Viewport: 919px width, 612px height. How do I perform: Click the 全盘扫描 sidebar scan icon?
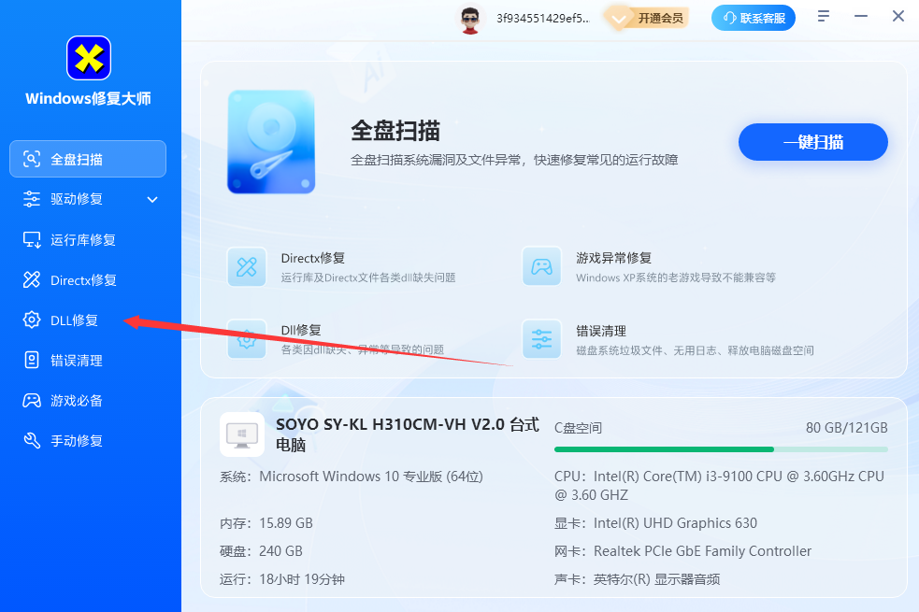click(x=32, y=159)
